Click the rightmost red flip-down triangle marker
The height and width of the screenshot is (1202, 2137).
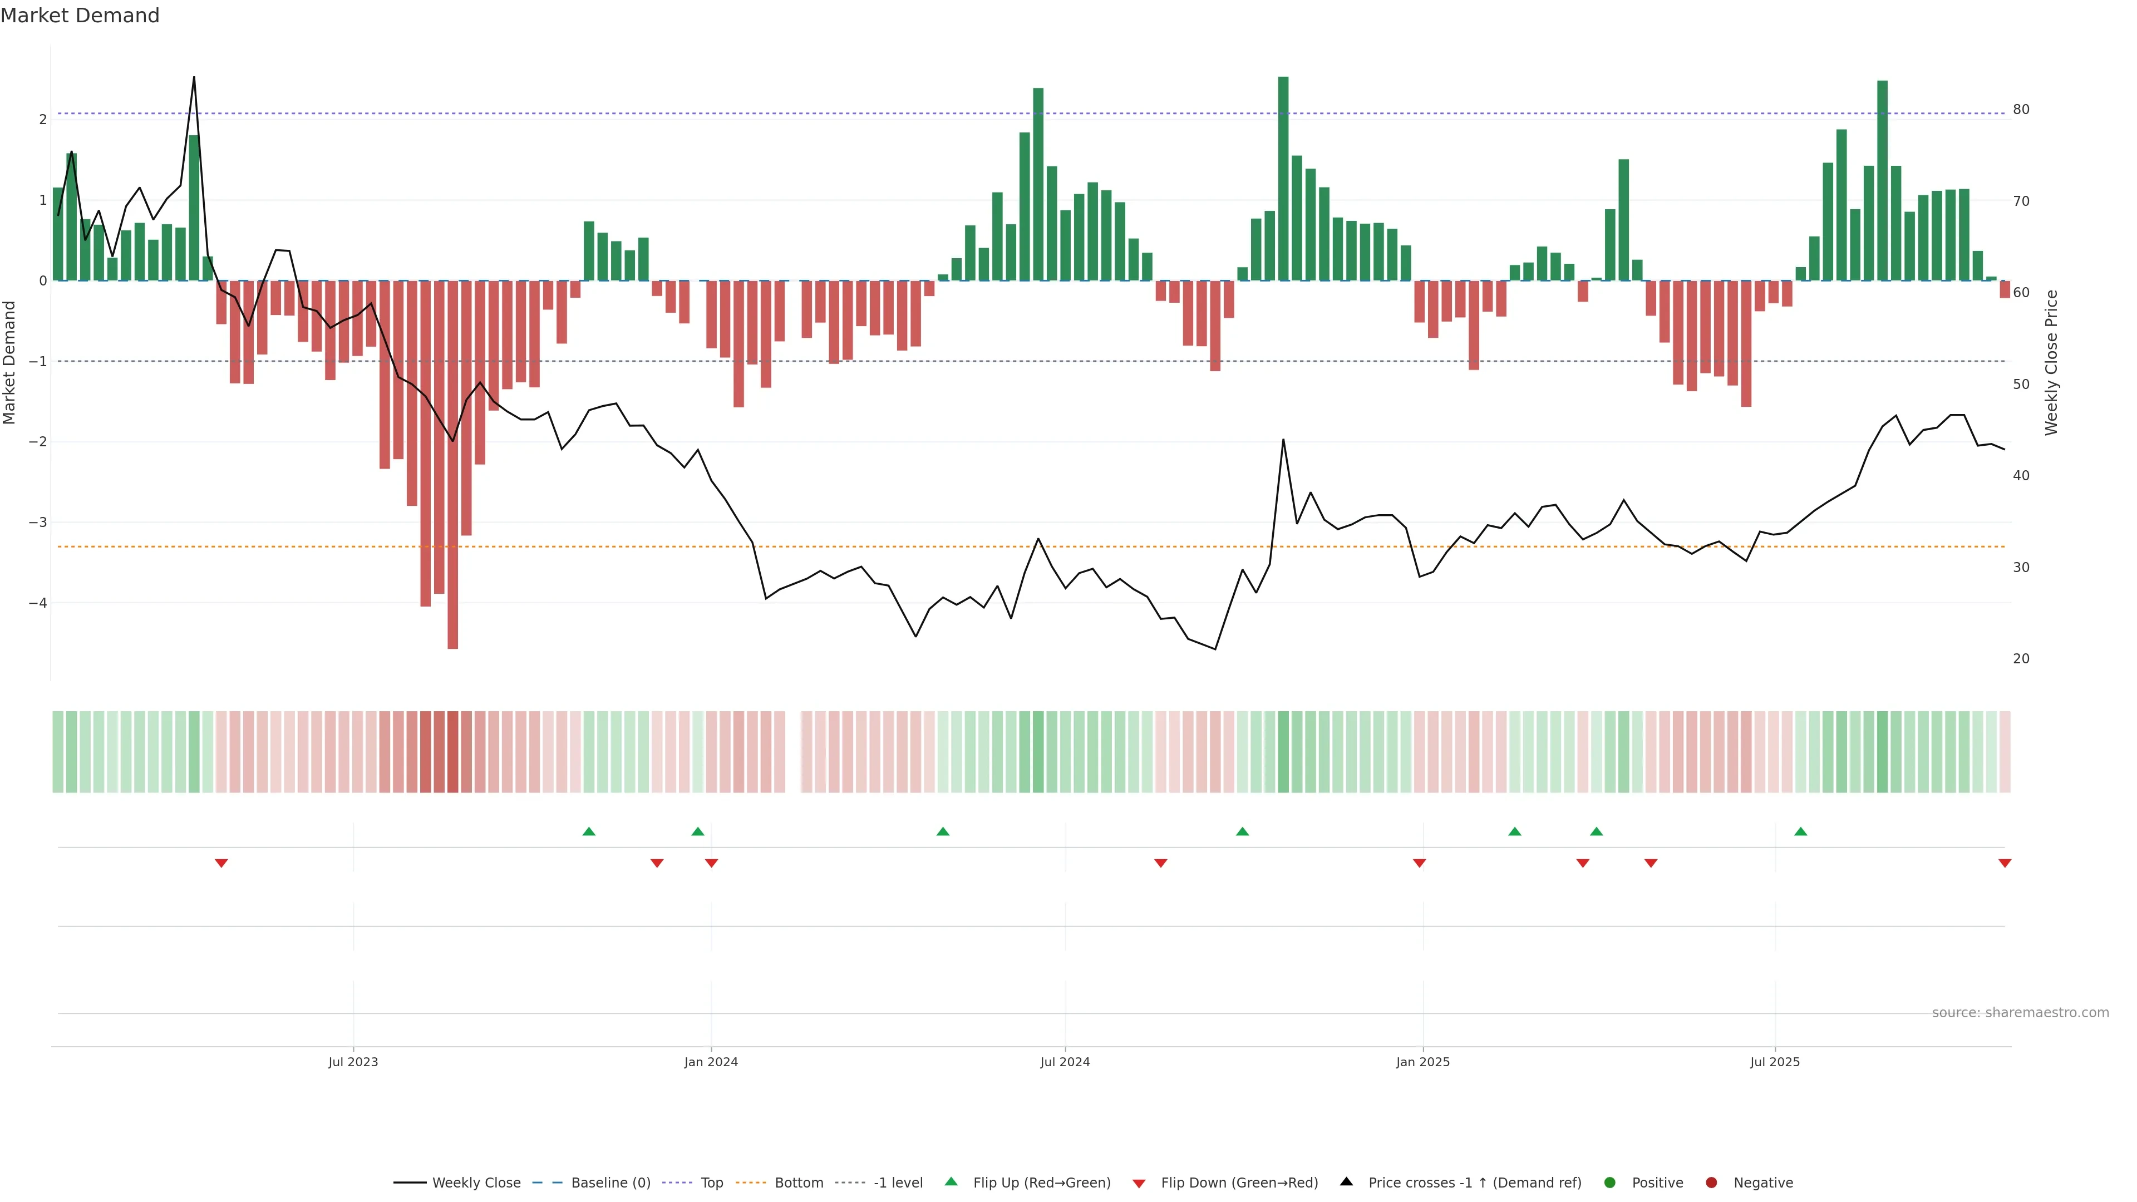2004,863
